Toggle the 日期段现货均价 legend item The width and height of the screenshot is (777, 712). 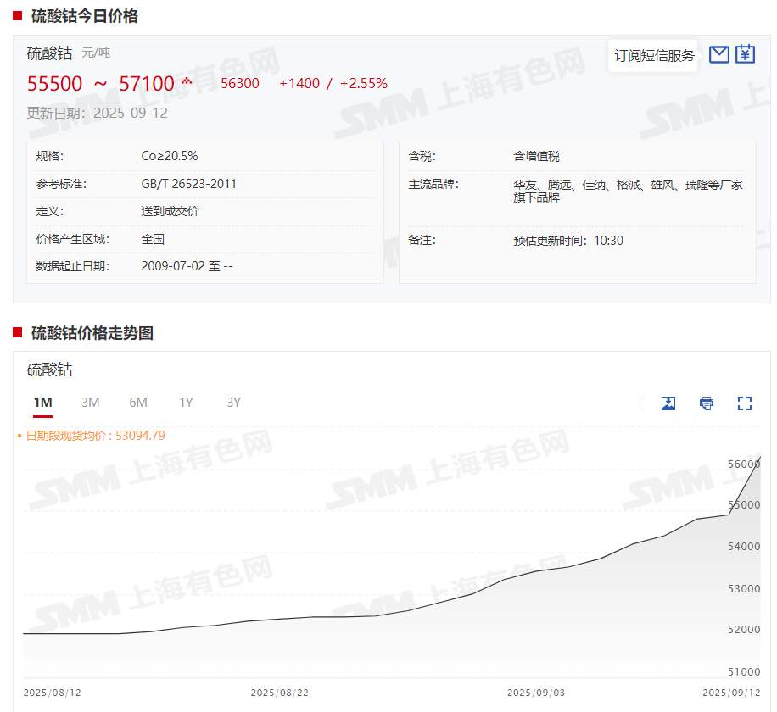(93, 436)
